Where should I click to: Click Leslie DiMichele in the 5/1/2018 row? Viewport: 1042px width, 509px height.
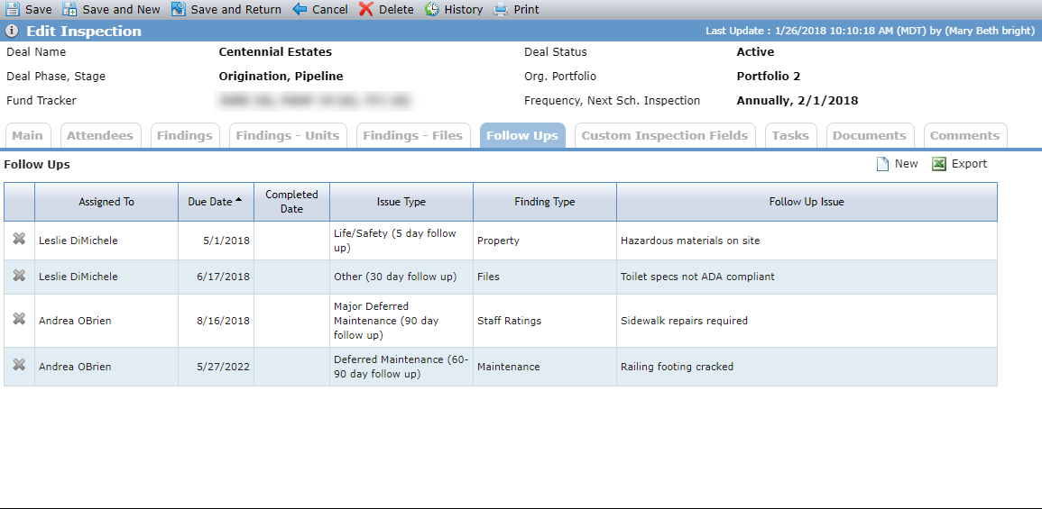[x=78, y=241]
